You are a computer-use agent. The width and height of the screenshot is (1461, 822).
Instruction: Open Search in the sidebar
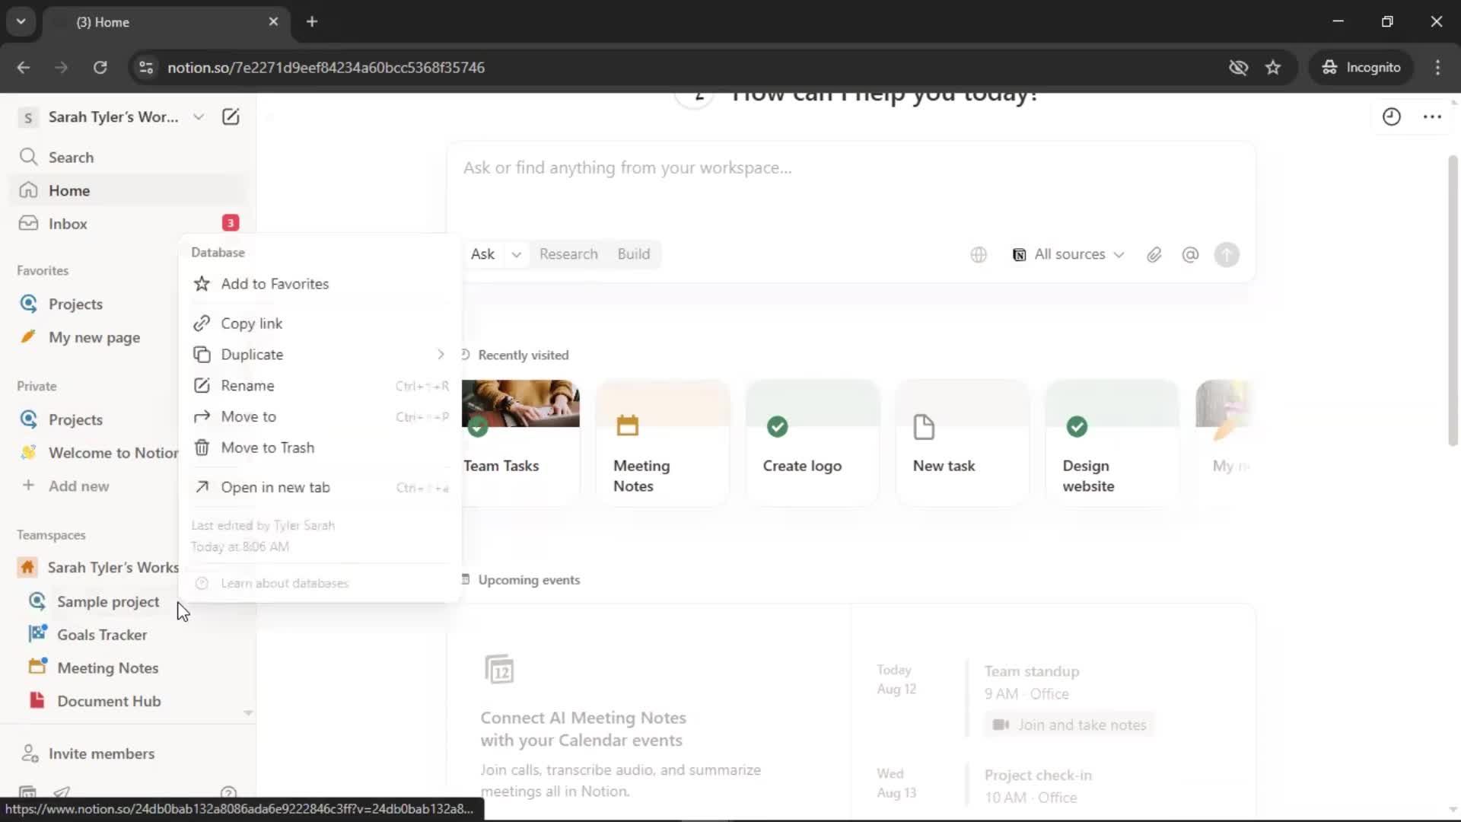[x=129, y=157]
